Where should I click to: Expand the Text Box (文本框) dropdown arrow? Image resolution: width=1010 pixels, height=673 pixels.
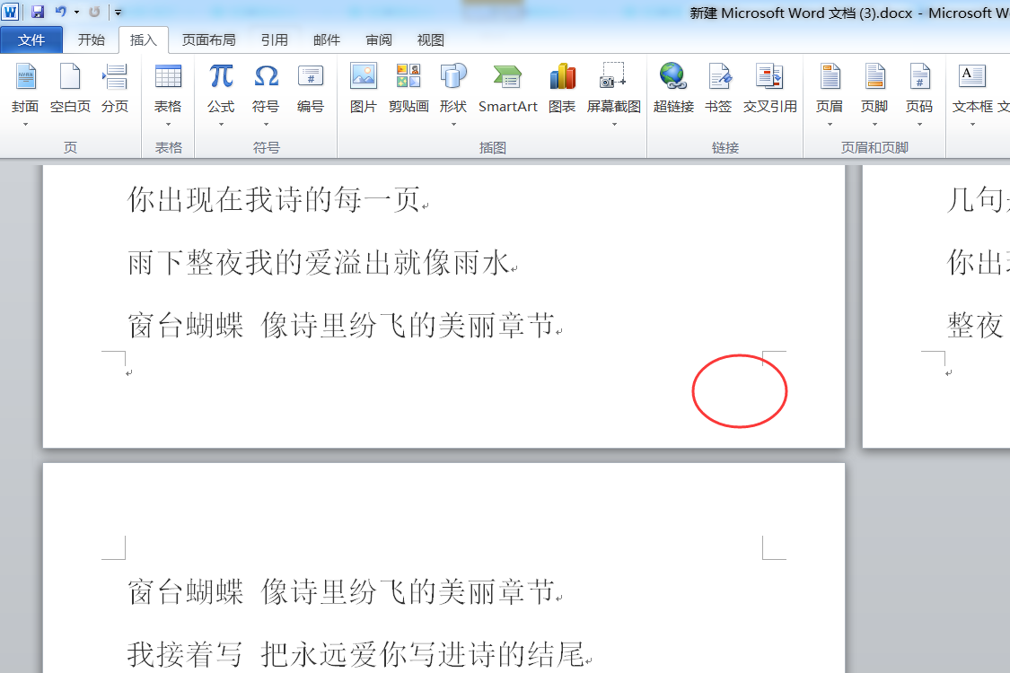point(972,124)
